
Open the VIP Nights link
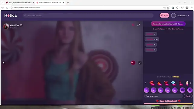tap(176, 77)
